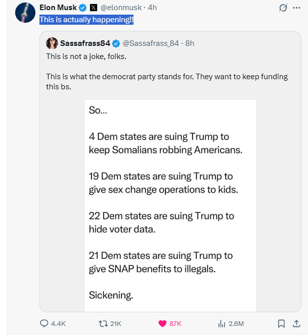View post analytics via 2.6M icon
This screenshot has width=308, height=336.
tap(221, 323)
